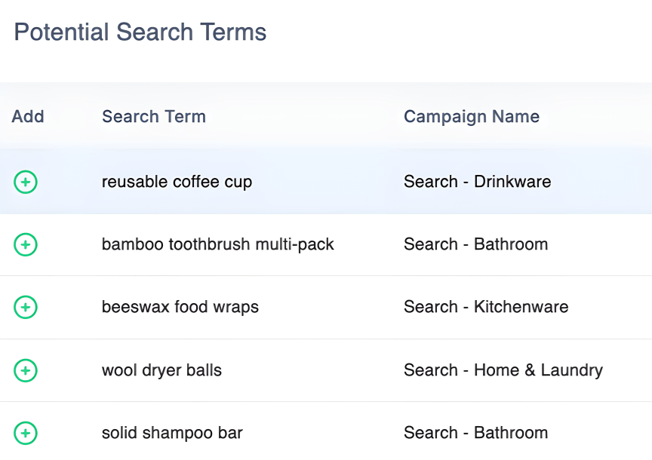652x460 pixels.
Task: Add the bamboo toothbrush multi-pack term
Action: (26, 244)
